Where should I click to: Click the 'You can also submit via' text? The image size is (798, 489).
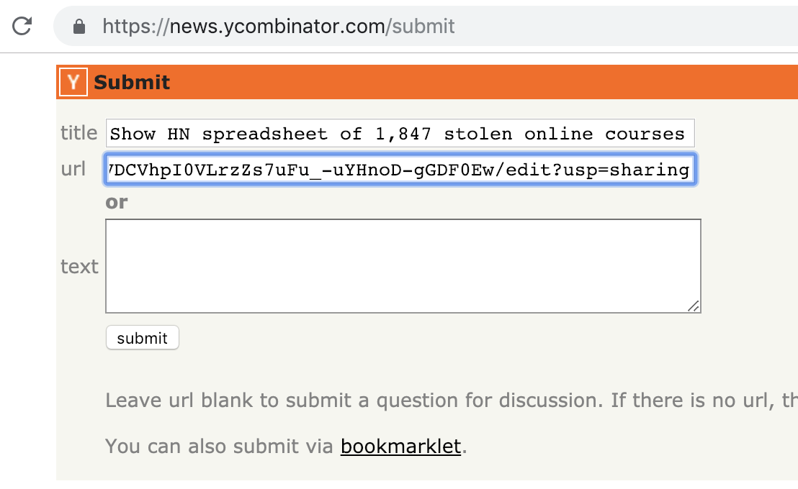pyautogui.click(x=220, y=447)
